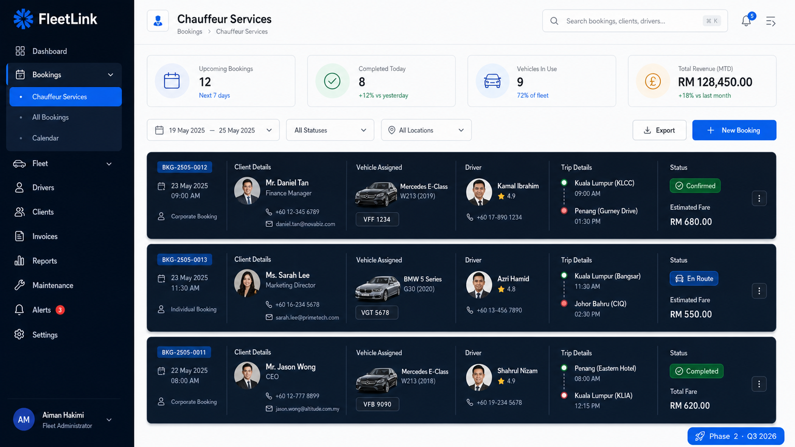Image resolution: width=795 pixels, height=447 pixels.
Task: Open the three-dot menu for booking BKG-2505-0013
Action: [x=759, y=291]
